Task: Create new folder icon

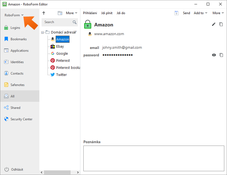Action: click(x=60, y=13)
